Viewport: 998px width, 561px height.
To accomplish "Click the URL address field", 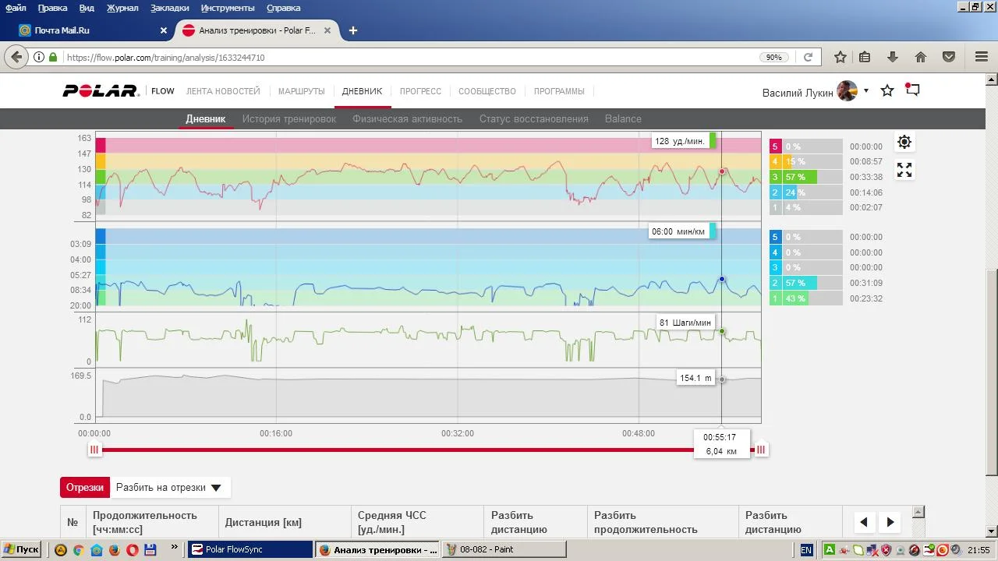I will point(405,57).
